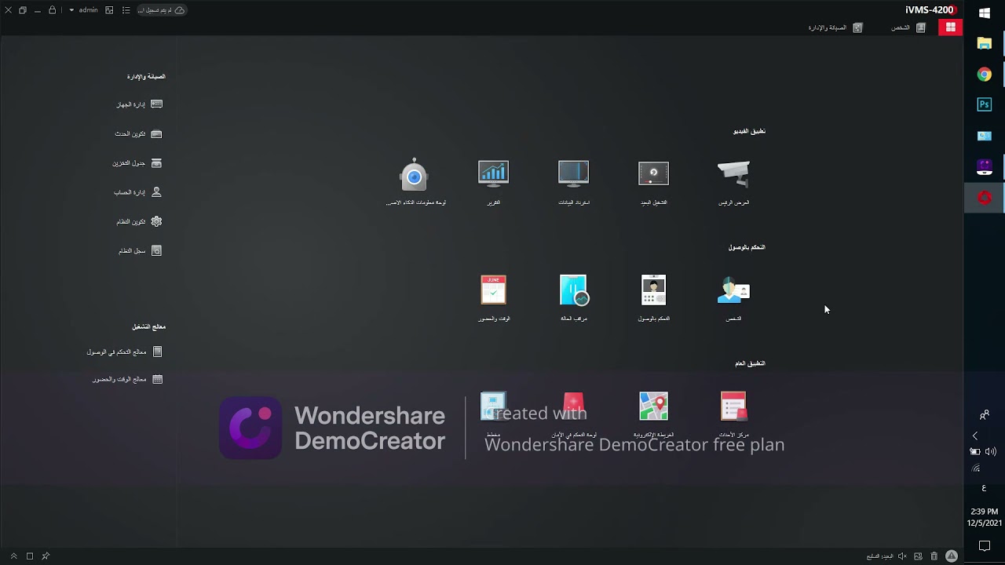Toggle the muted alarm sound speaker icon
The width and height of the screenshot is (1005, 565).
902,556
